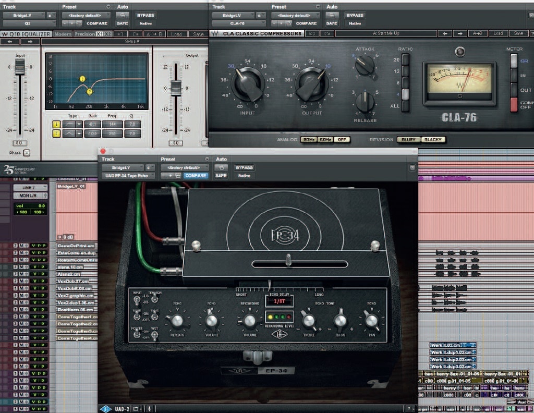
Task: Click BYPASS in the Q10 window
Action: 145,15
